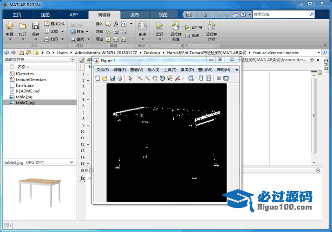Toggle the Insert Colorbar button
The height and width of the screenshot is (232, 332).
pyautogui.click(x=201, y=78)
